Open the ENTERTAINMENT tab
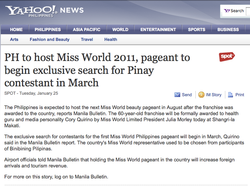Screen dimensions: 250x186 [x=158, y=30]
